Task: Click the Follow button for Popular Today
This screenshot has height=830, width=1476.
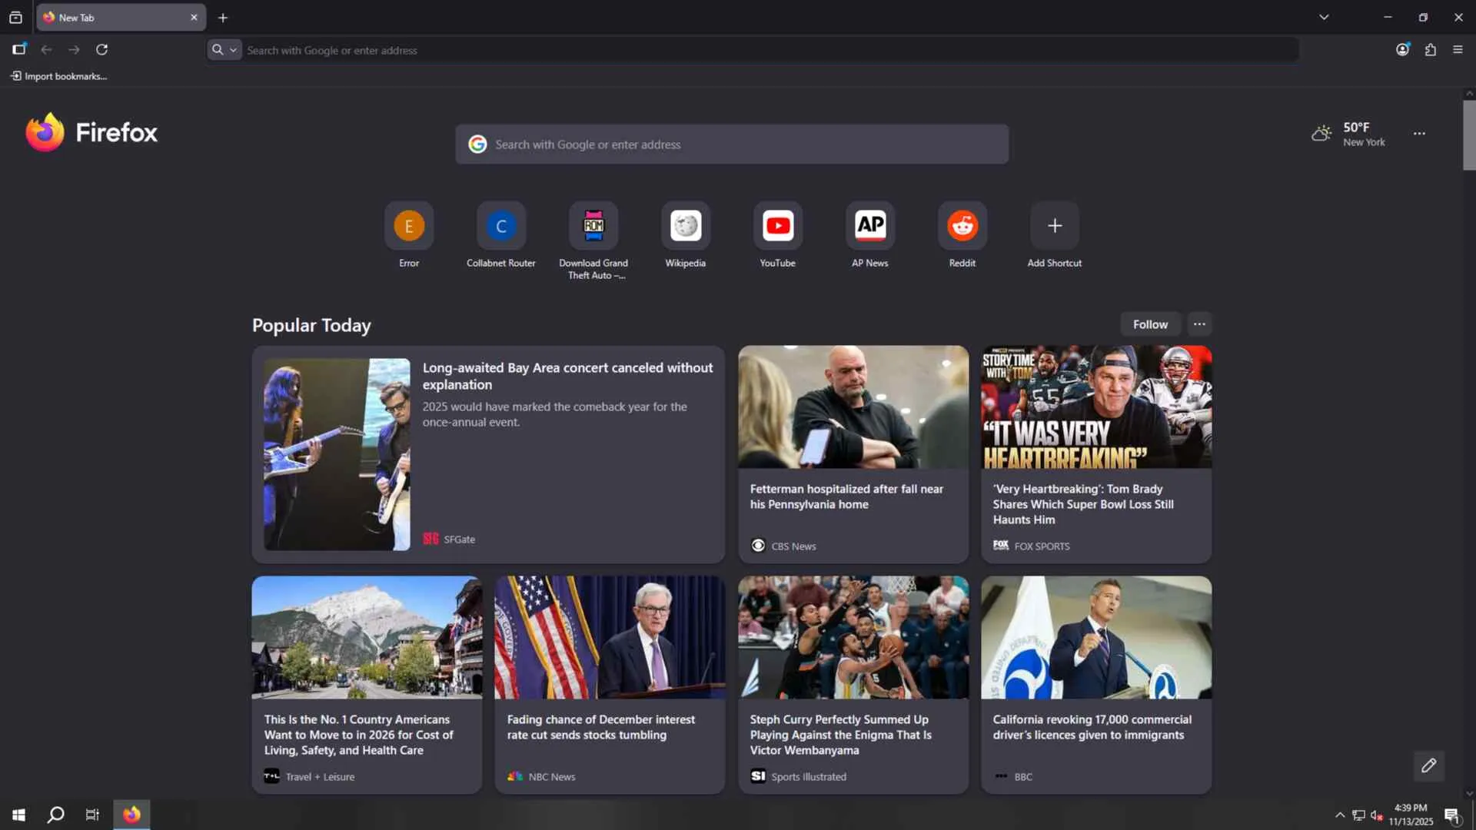Action: click(1149, 324)
